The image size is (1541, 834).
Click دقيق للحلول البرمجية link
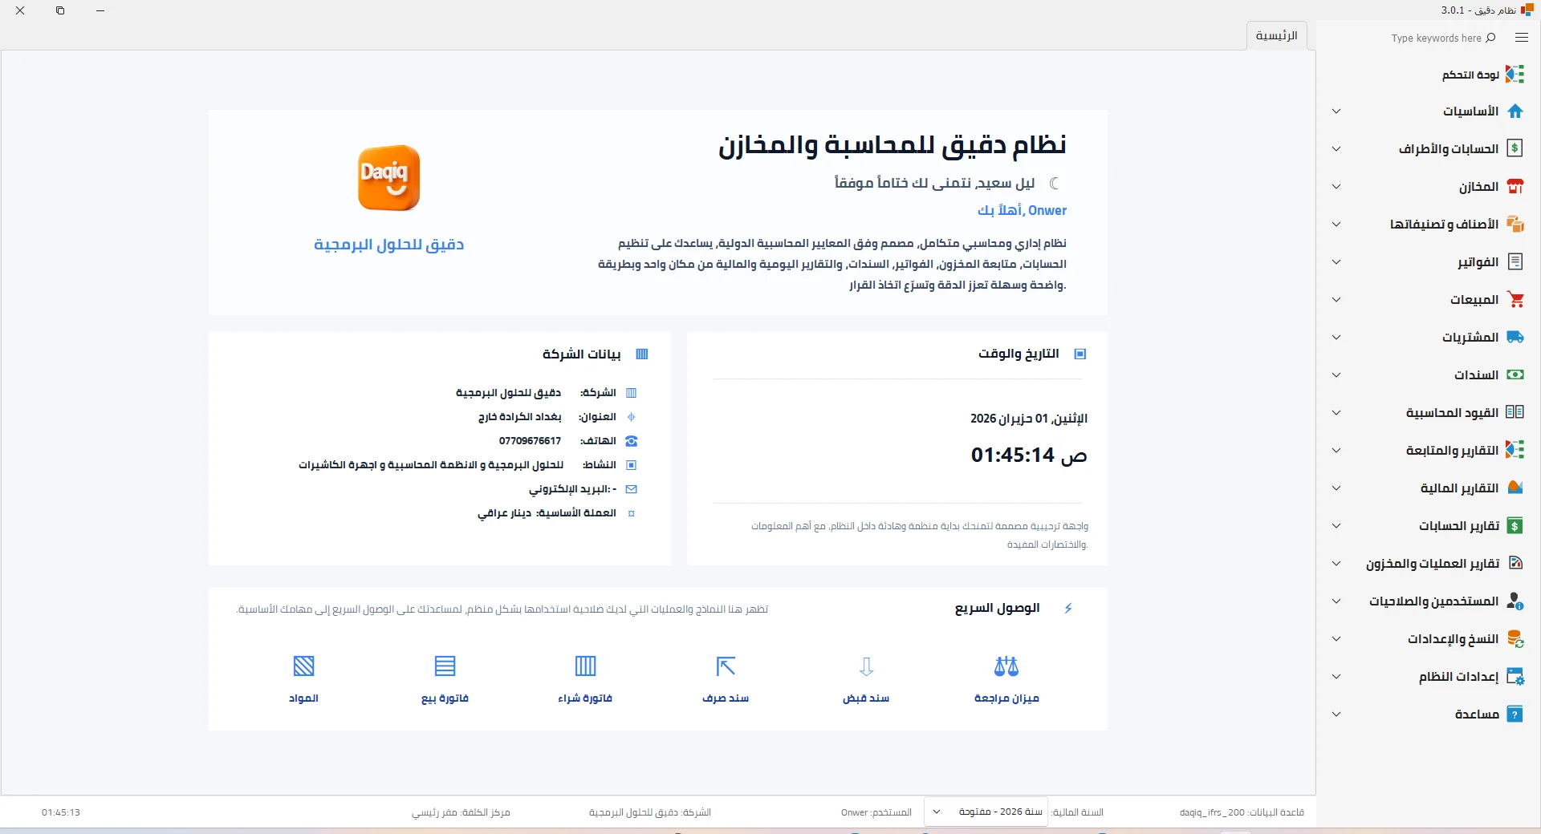[388, 245]
